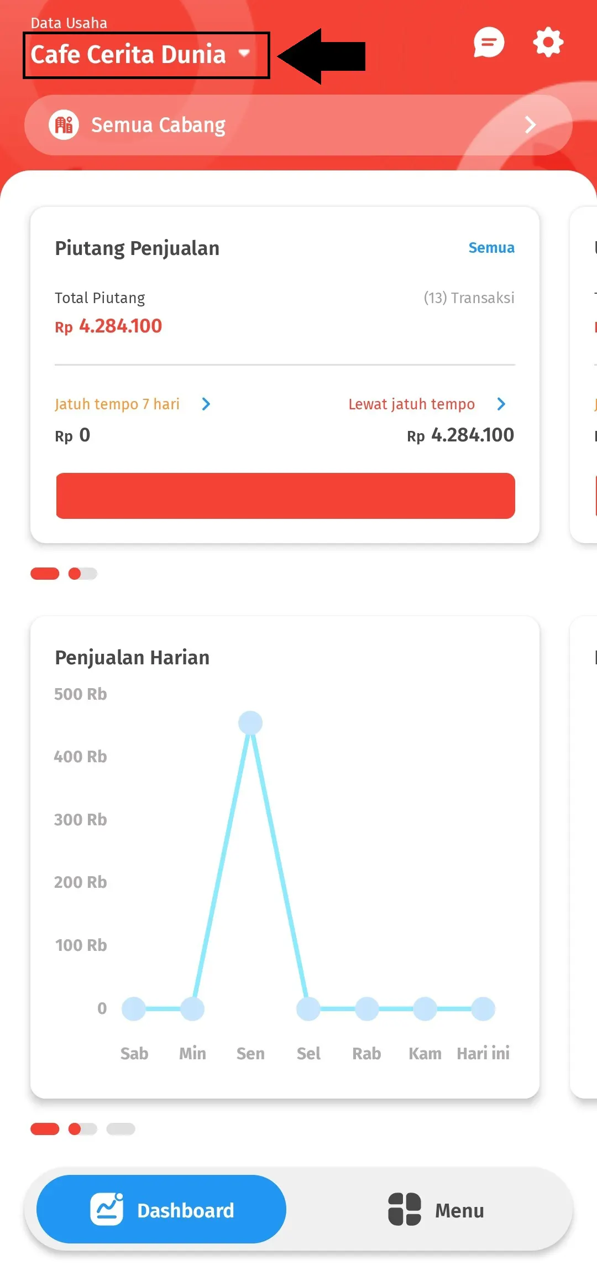Select the third pagination dot under Penjualan Harian
Screen dimensions: 597x1275
121,1128
